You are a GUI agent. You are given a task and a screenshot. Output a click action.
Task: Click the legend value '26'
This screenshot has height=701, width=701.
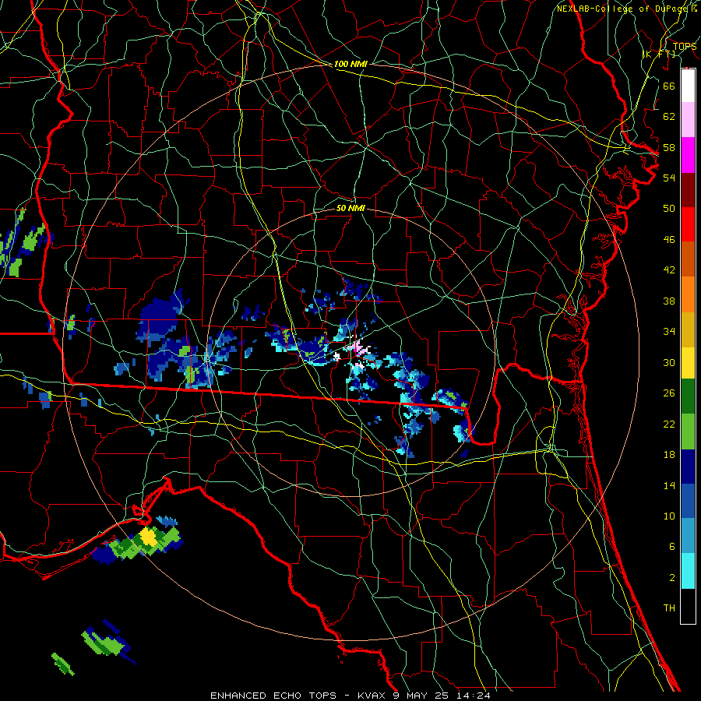pyautogui.click(x=669, y=393)
